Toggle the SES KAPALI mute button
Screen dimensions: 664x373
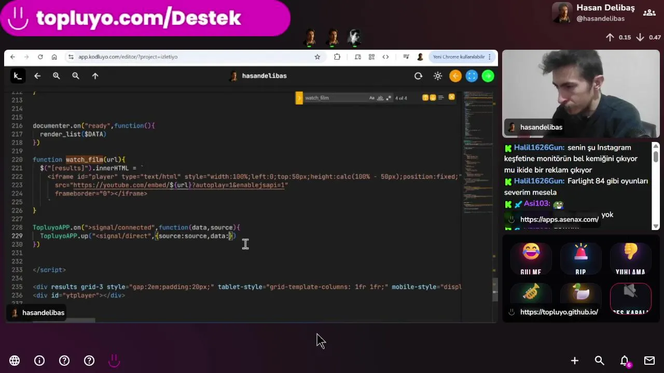[x=630, y=299]
